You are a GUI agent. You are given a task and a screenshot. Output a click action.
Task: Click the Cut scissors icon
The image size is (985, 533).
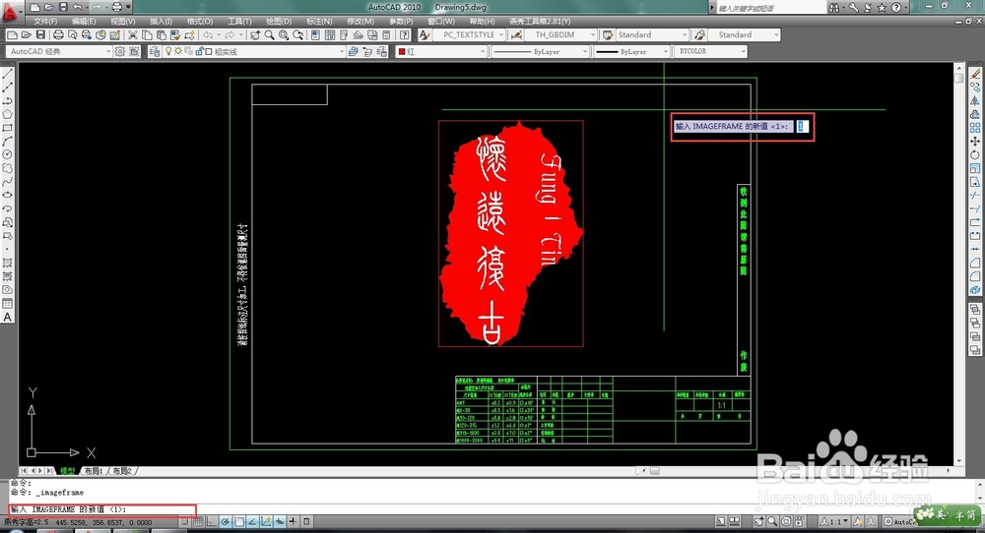click(x=133, y=35)
